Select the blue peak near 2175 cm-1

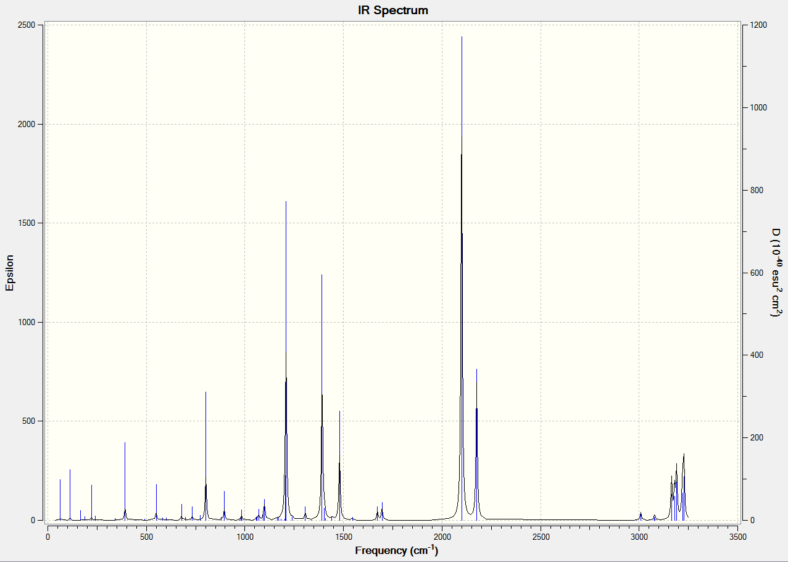476,444
